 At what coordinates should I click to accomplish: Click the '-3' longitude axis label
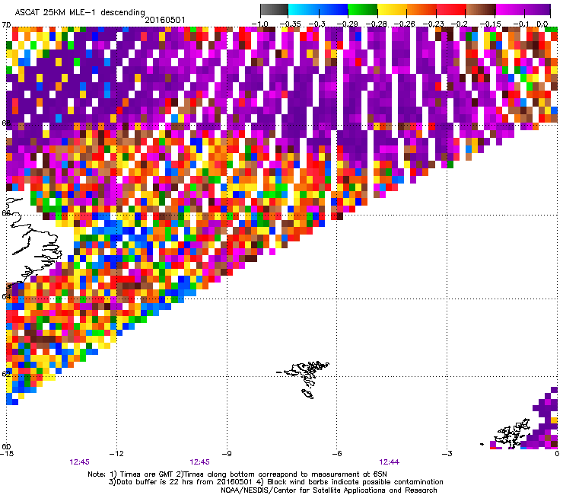[x=447, y=454]
